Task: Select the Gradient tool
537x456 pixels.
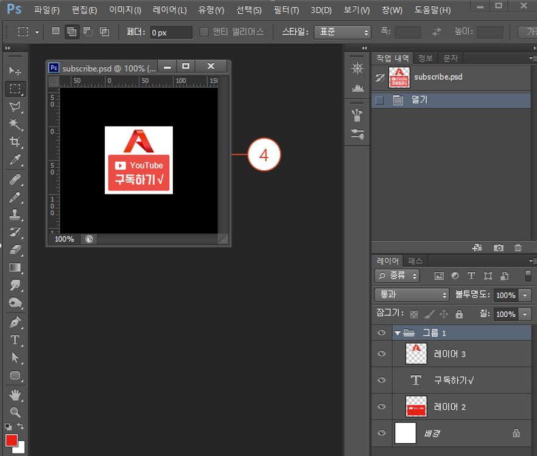Action: [x=15, y=268]
